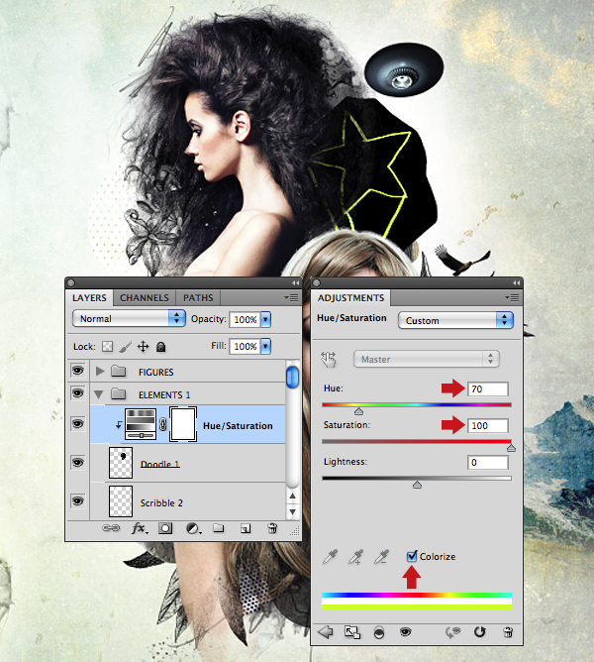Click the Layers scrollbar down arrow
The height and width of the screenshot is (662, 594).
[292, 511]
